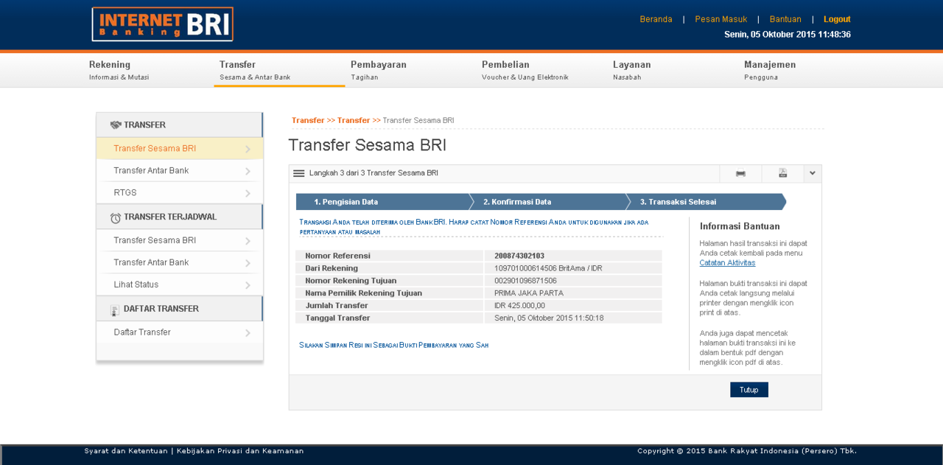Click the Internet Banking BRI logo
Screen dimensions: 943x465
(x=162, y=24)
